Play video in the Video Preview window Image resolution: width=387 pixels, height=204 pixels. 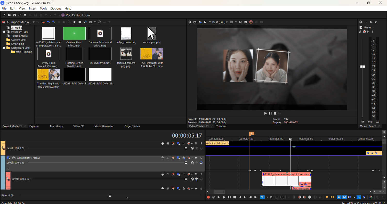tap(265, 113)
